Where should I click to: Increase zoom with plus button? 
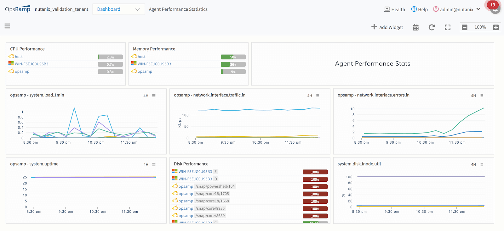[496, 27]
